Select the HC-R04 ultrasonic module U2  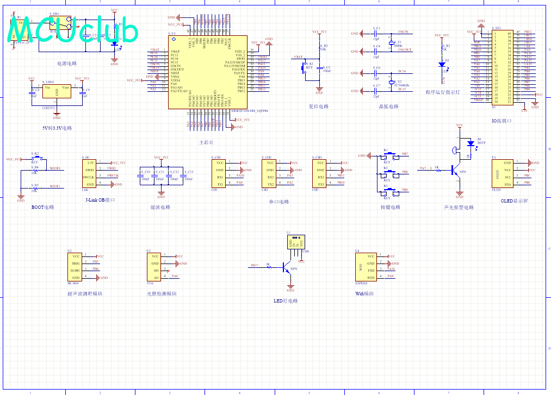click(x=75, y=267)
